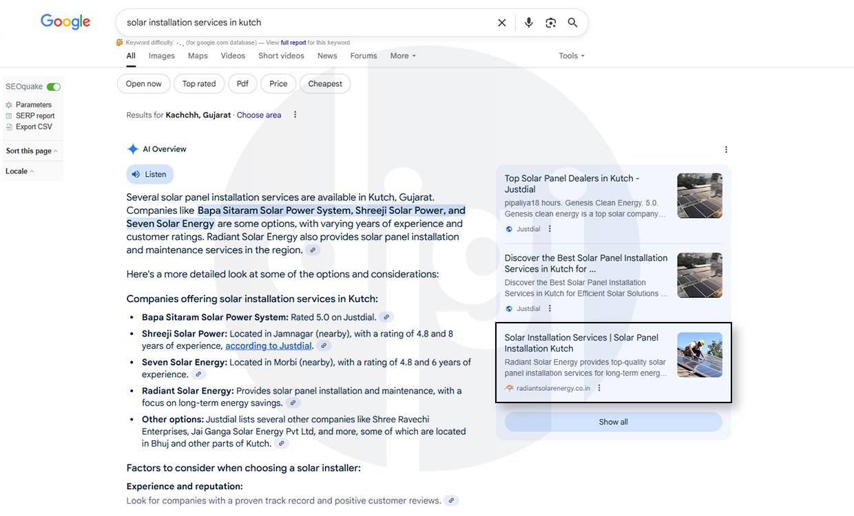Click the Choose area link
The image size is (854, 516).
(x=259, y=115)
